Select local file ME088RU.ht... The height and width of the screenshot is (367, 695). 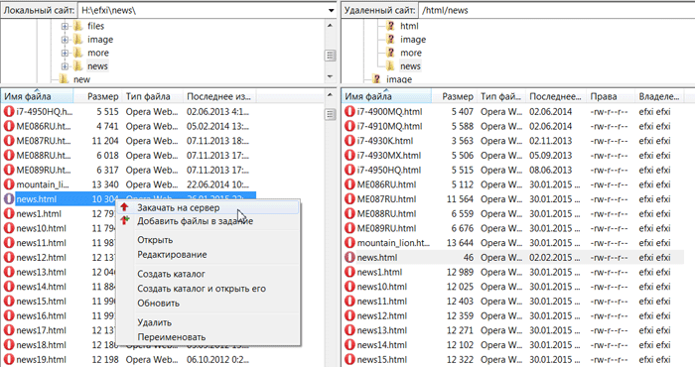pyautogui.click(x=44, y=156)
